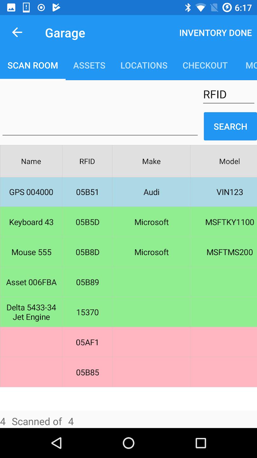Tap unknown tag RFID 05B85
This screenshot has height=458, width=257.
click(87, 372)
